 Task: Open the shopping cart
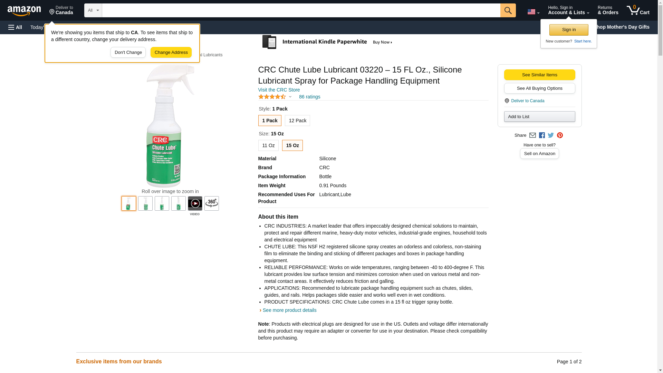pyautogui.click(x=638, y=10)
